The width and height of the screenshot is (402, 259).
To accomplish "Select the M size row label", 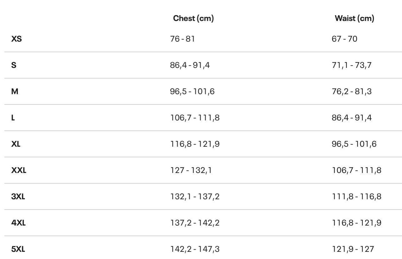I will point(14,93).
